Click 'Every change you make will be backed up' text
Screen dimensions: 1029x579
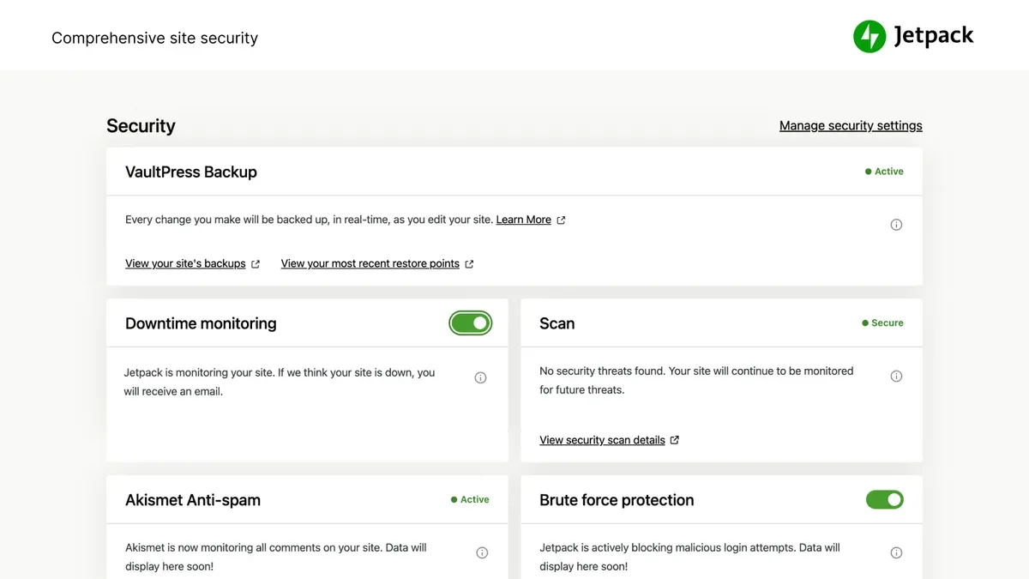pyautogui.click(x=309, y=220)
